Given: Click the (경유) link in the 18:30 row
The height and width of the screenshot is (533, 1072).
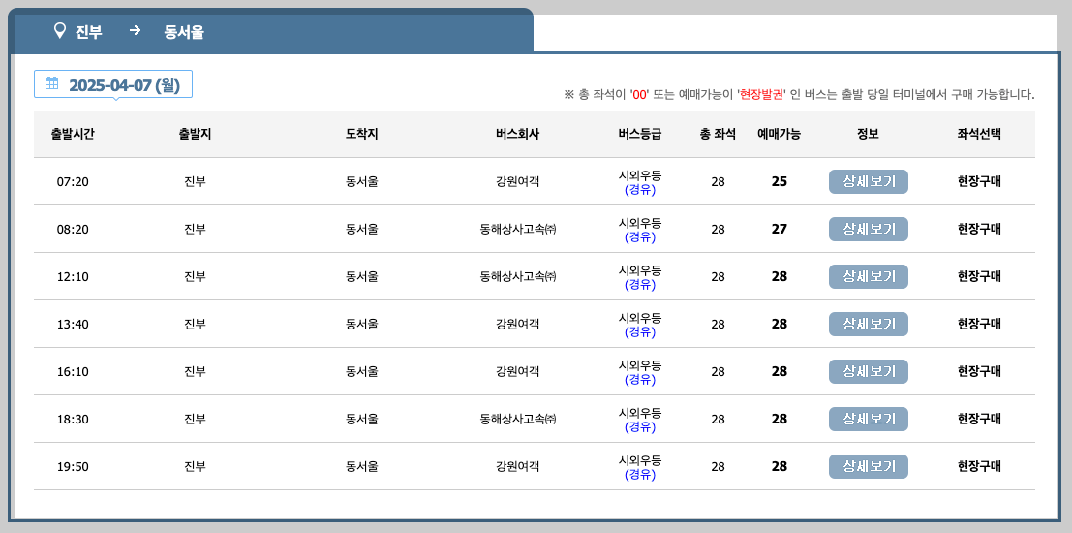Looking at the screenshot, I should coord(640,427).
